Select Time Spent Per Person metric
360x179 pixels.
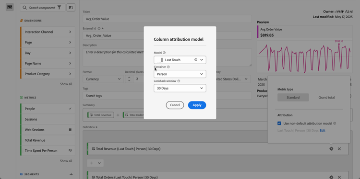(x=48, y=151)
